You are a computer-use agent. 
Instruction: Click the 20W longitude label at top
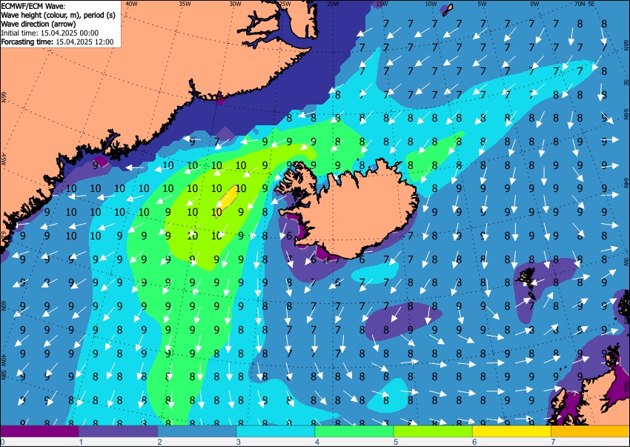tap(333, 4)
